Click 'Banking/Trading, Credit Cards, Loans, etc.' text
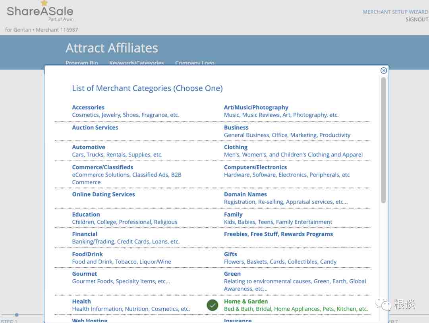The height and width of the screenshot is (323, 429). (126, 242)
